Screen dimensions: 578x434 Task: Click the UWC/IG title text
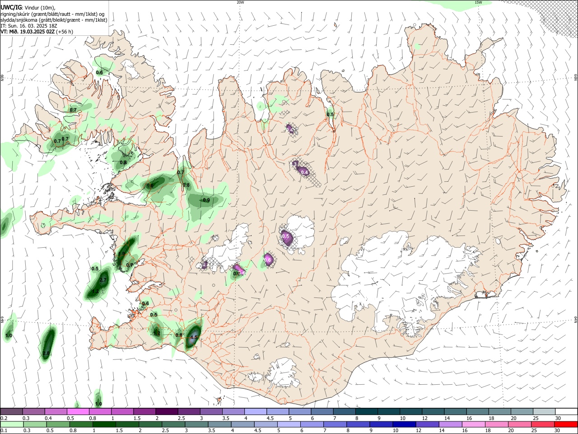point(11,8)
